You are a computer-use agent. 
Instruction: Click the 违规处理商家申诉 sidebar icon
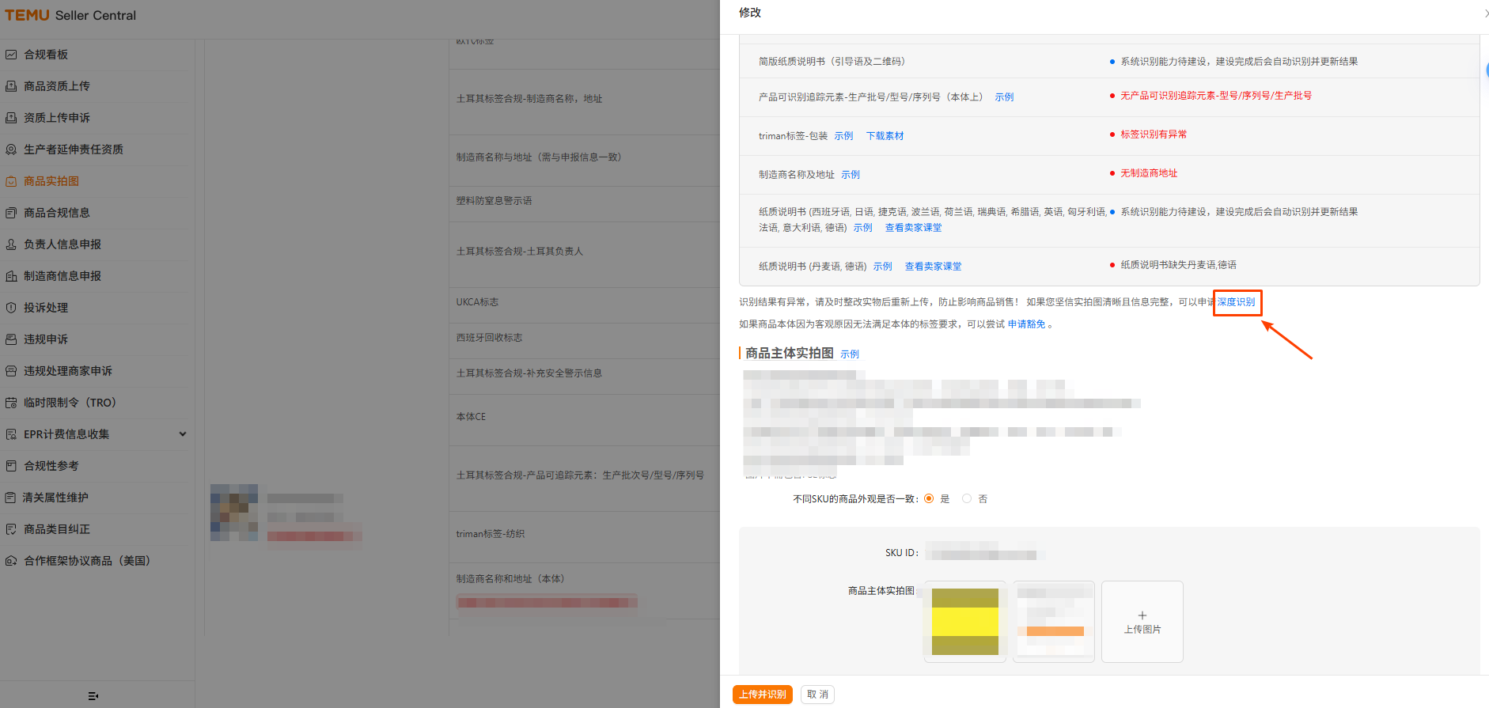coord(11,371)
